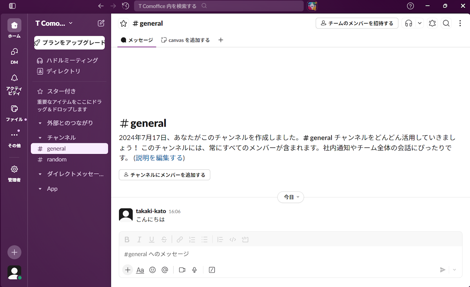Open huddle options dropdown arrow
Image resolution: width=470 pixels, height=287 pixels.
pos(420,23)
